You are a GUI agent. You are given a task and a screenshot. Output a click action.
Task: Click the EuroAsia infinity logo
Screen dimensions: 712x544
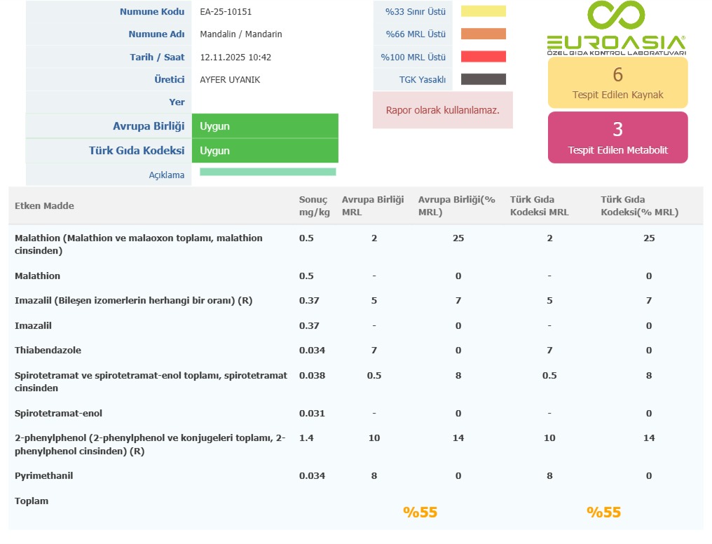[616, 17]
